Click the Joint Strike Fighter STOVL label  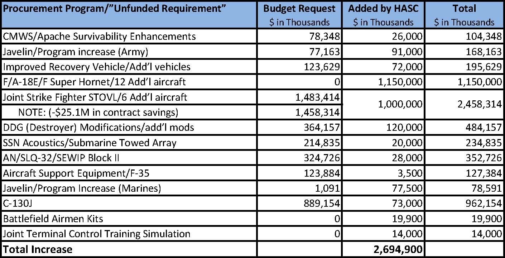tap(95, 97)
